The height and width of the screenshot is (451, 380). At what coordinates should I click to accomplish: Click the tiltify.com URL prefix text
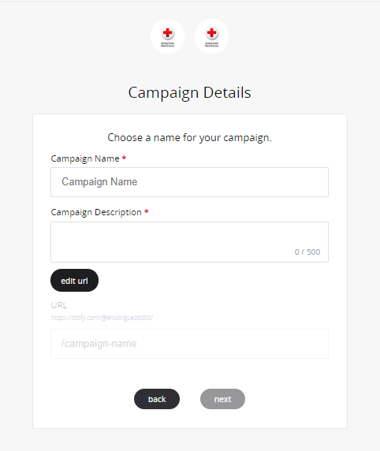pyautogui.click(x=102, y=318)
